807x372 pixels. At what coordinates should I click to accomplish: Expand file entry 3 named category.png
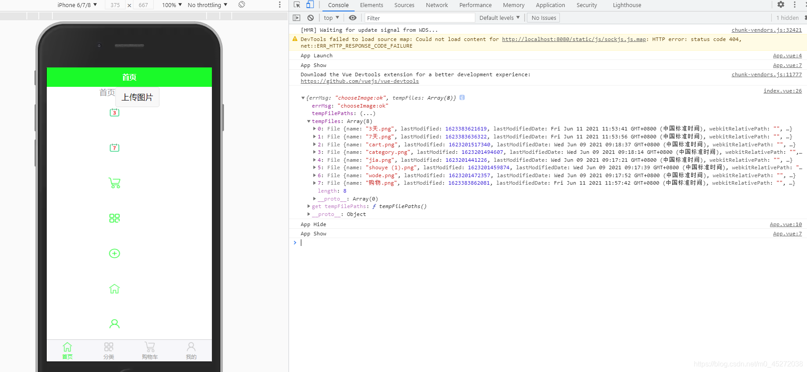click(x=315, y=152)
